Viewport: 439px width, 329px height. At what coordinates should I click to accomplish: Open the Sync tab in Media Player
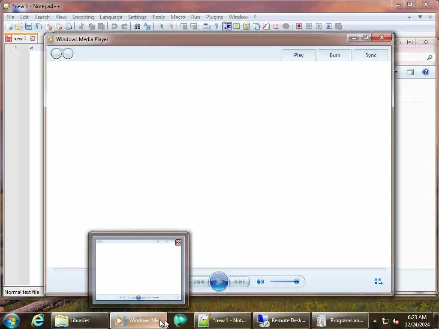[x=371, y=55]
